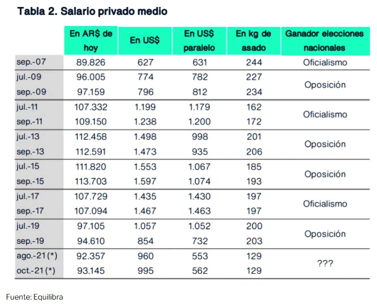The image size is (377, 306).
Task: Select the 'En US$ paralelo' header cell
Action: click(199, 41)
